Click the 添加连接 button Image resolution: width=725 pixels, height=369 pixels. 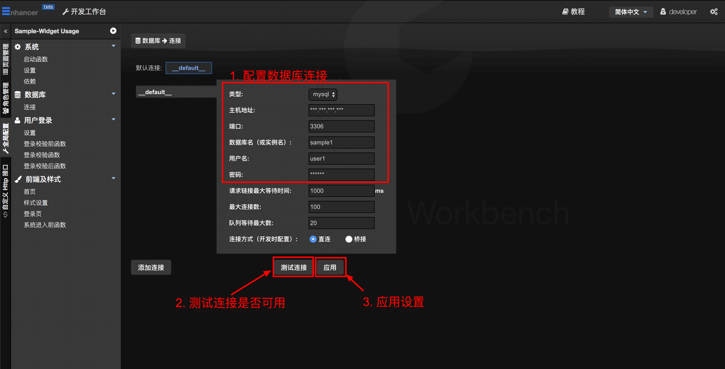(x=151, y=267)
